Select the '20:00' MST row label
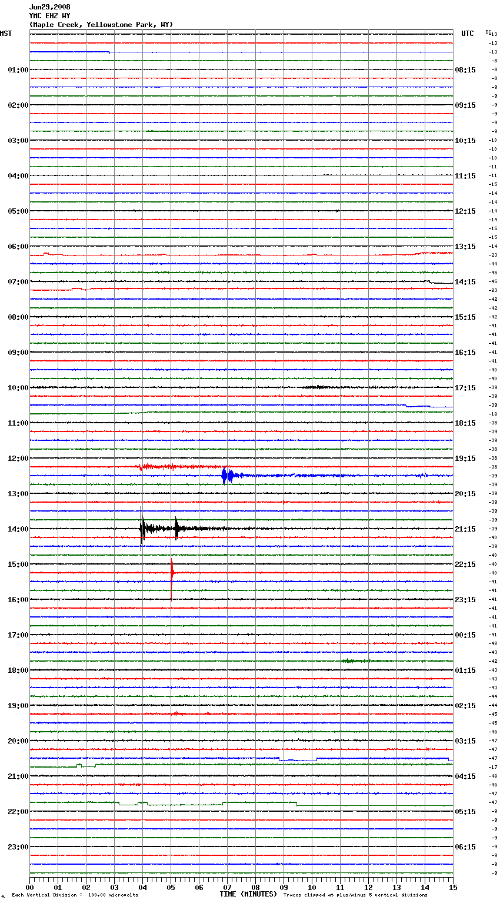Viewport: 500px width, 903px height. tap(18, 741)
